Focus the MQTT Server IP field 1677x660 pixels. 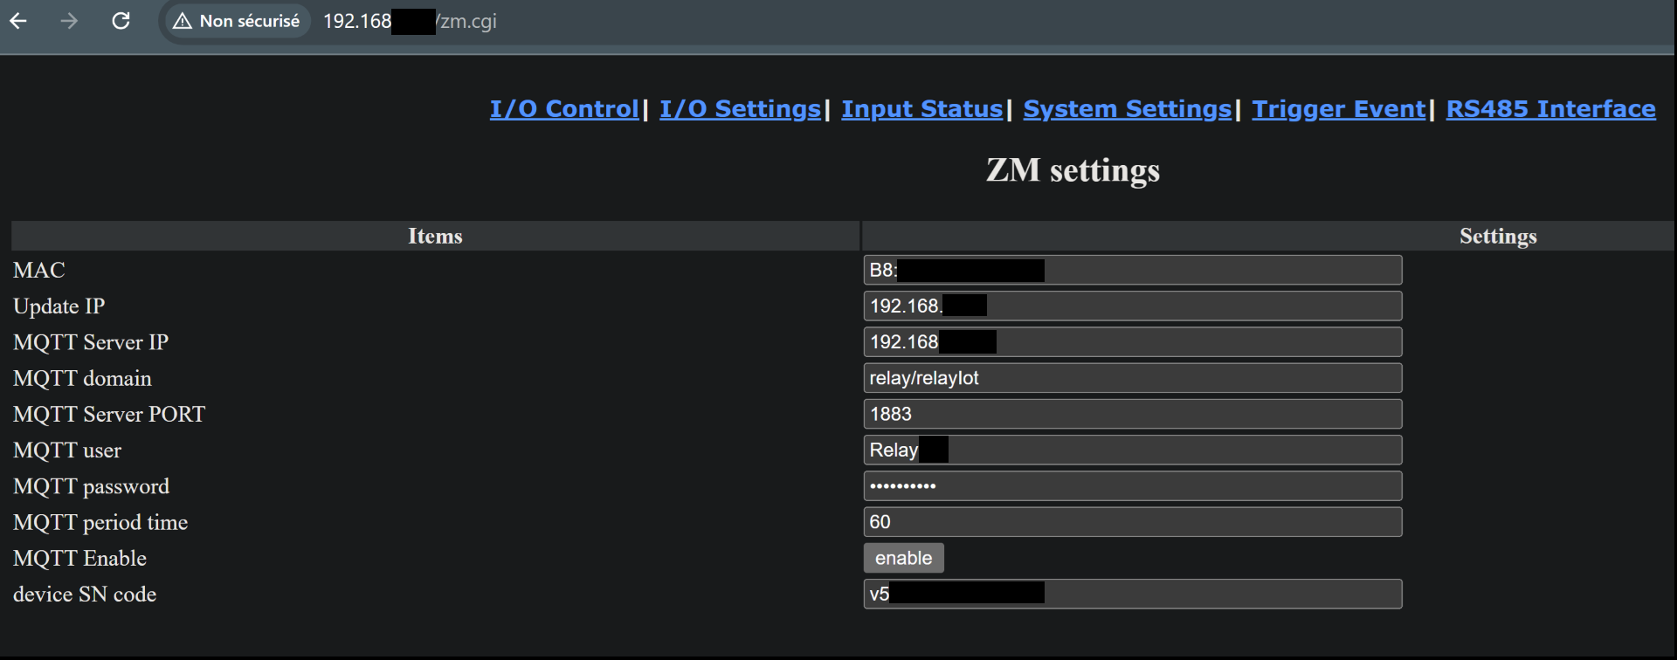click(1133, 342)
